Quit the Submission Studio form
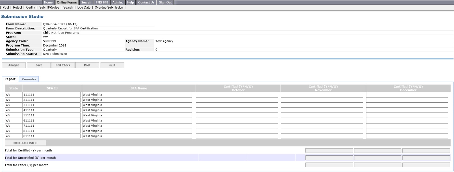 click(x=112, y=65)
